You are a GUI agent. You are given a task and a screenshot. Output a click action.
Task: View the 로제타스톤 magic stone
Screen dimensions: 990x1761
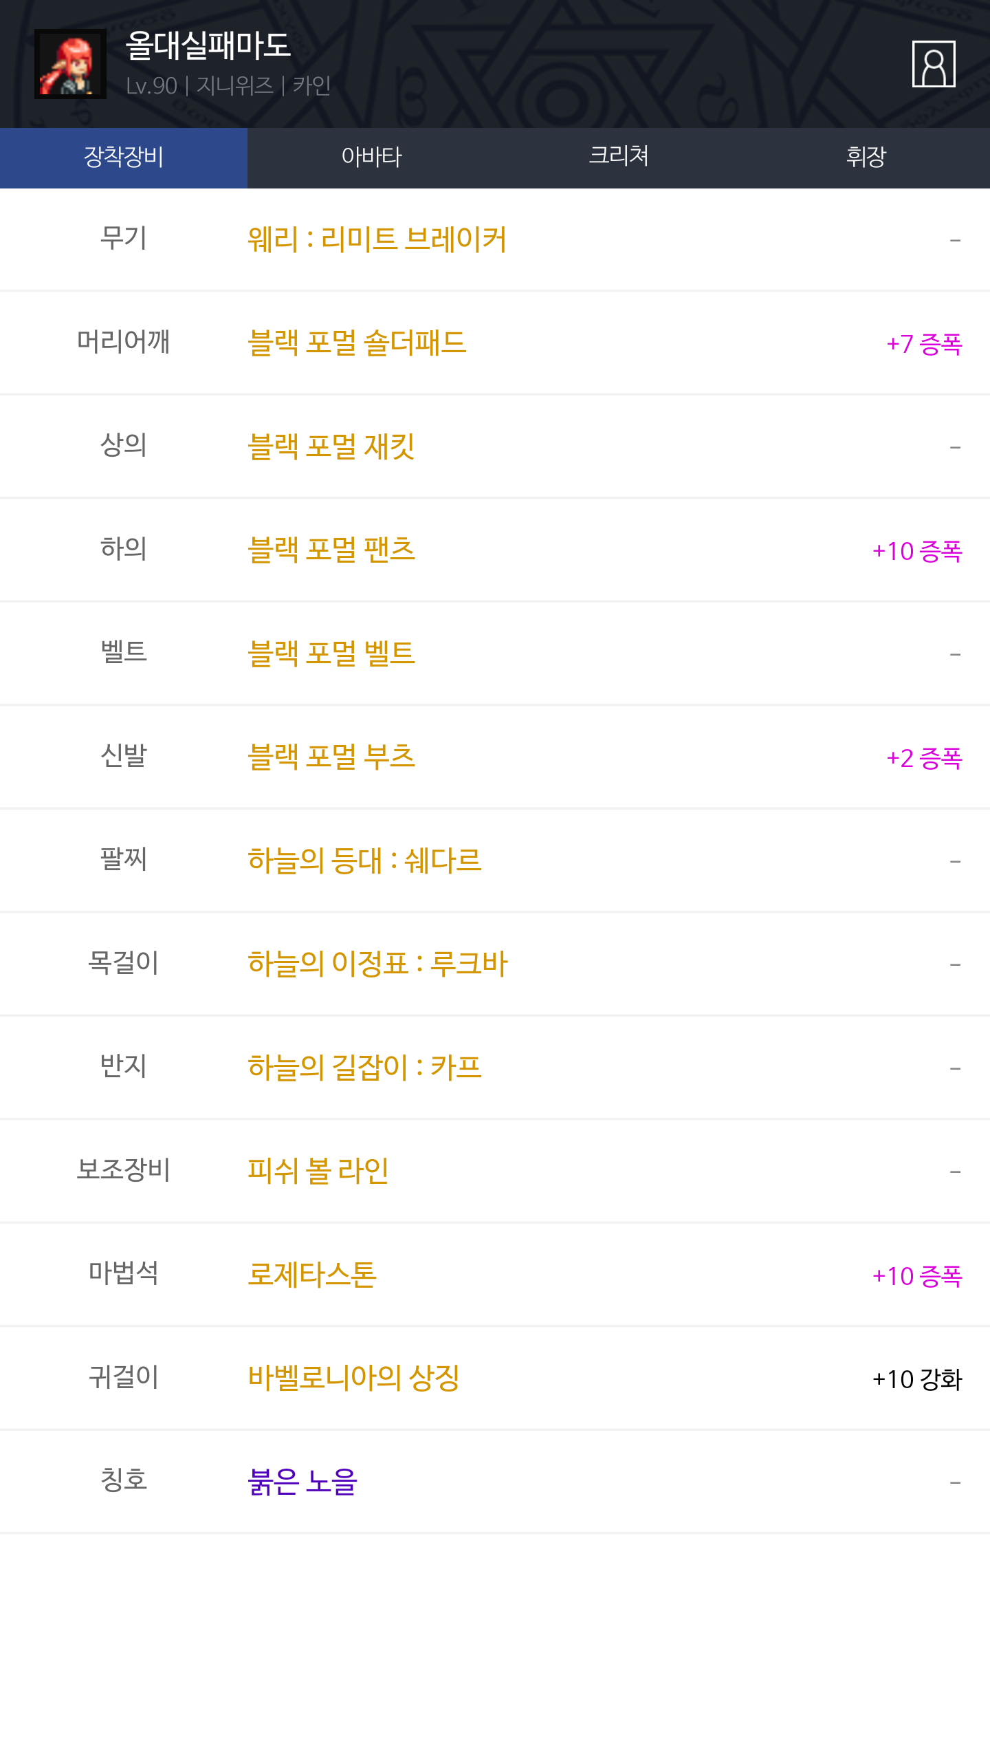[x=311, y=1275]
